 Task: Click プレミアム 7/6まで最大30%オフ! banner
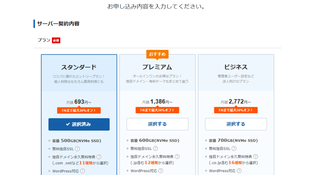[157, 110]
